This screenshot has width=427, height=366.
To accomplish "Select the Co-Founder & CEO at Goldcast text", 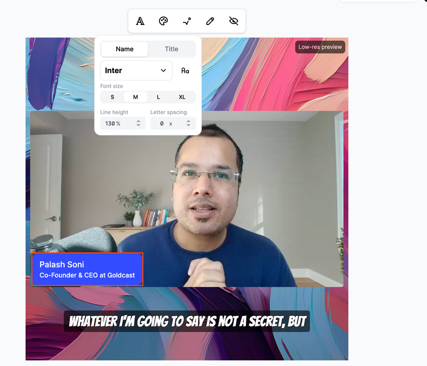I will [x=87, y=275].
